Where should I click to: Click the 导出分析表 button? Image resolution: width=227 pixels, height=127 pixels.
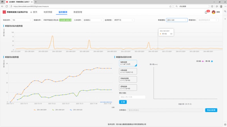(211, 110)
